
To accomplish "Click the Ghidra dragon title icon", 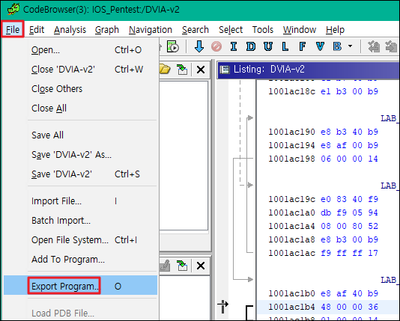I will click(13, 10).
